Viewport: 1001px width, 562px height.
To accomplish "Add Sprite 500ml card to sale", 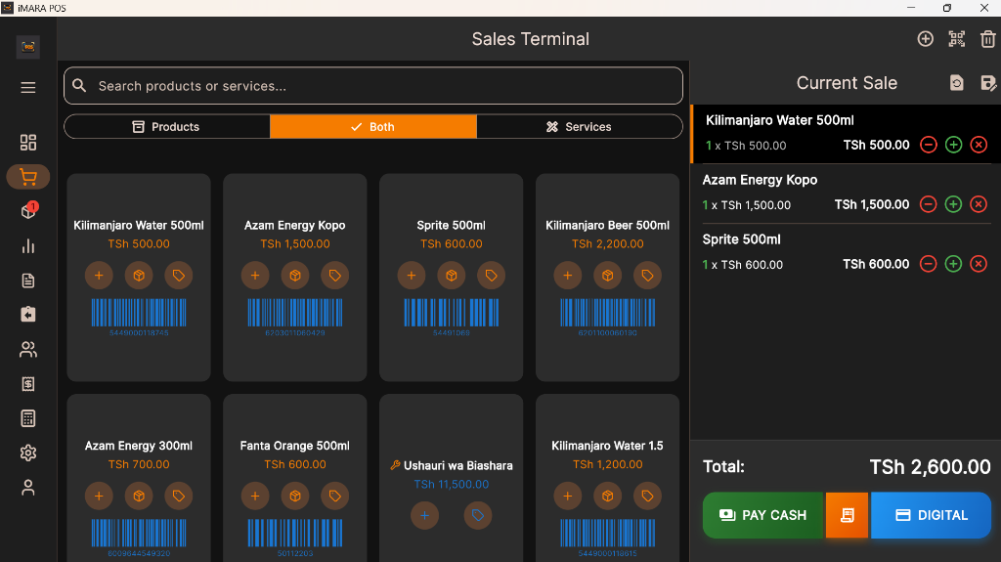I will click(x=412, y=276).
